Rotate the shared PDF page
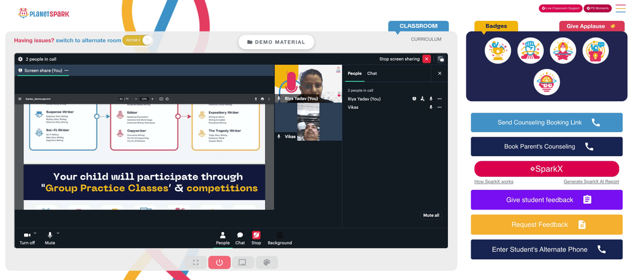 coord(167,99)
